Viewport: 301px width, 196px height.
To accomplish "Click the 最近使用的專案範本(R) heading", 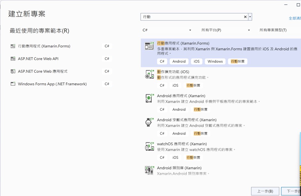I will (39, 31).
